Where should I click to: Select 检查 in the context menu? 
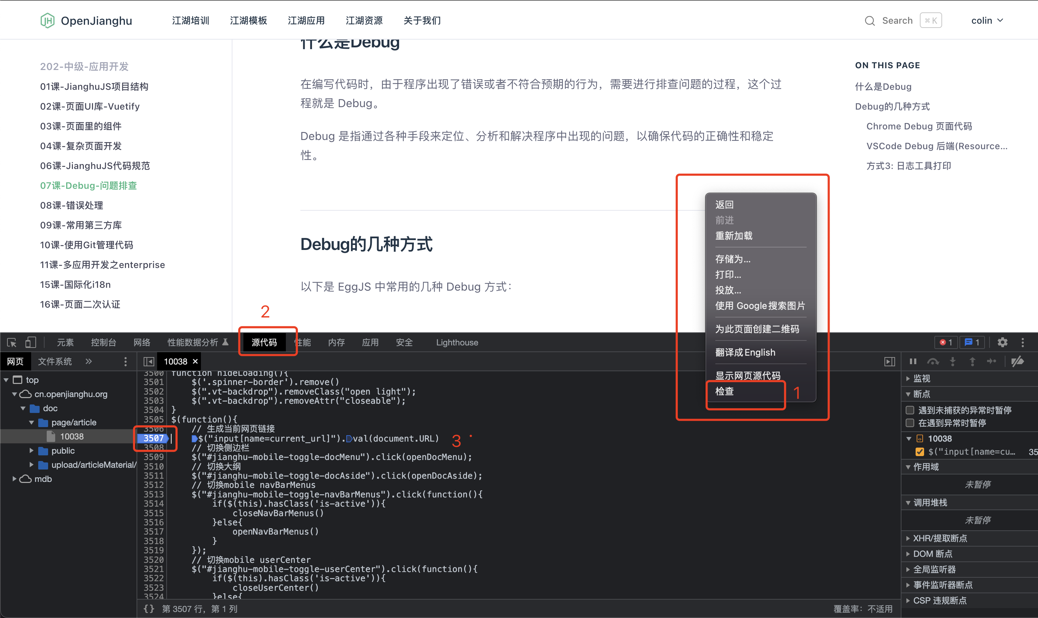pyautogui.click(x=725, y=391)
